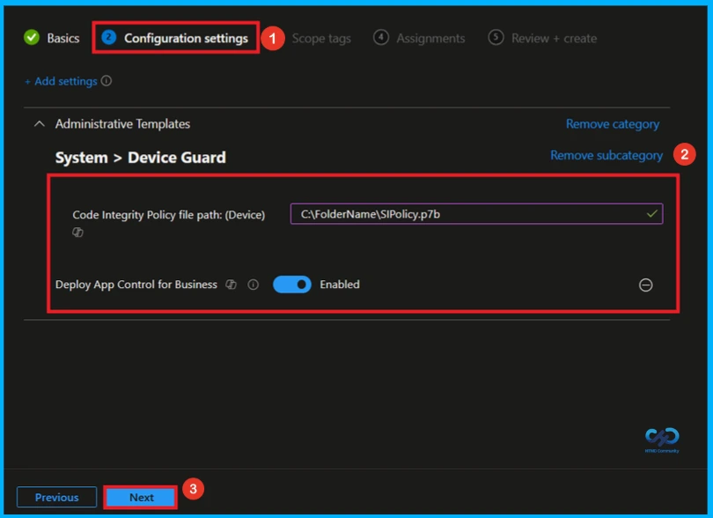The height and width of the screenshot is (518, 713).
Task: Collapse the Administrative Templates category
Action: [40, 124]
